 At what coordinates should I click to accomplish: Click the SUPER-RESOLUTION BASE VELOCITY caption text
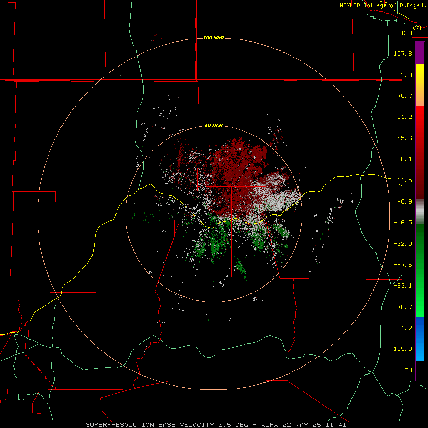click(x=150, y=425)
